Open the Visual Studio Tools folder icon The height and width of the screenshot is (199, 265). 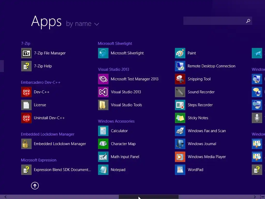(x=103, y=105)
